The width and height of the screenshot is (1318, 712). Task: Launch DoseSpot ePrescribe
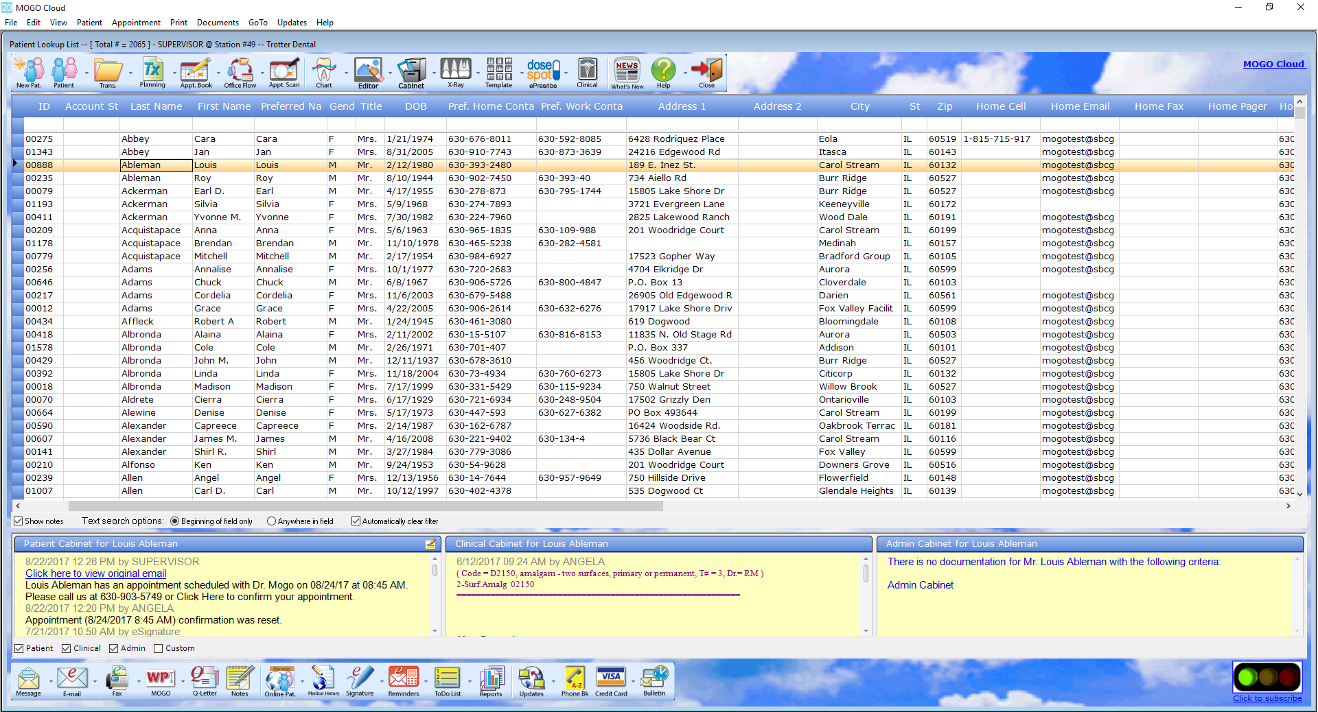pyautogui.click(x=543, y=73)
